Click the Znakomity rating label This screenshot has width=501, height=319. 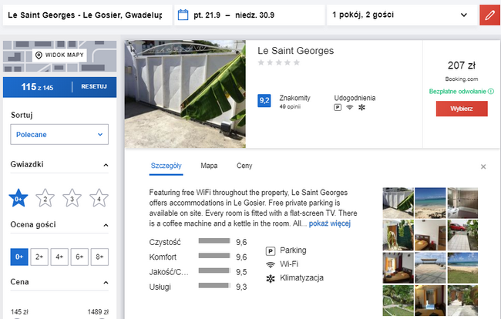pos(294,98)
